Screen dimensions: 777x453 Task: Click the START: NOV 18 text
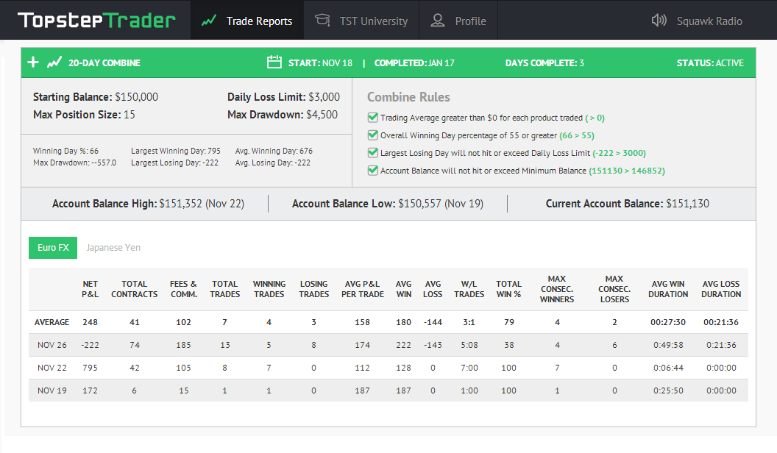320,63
